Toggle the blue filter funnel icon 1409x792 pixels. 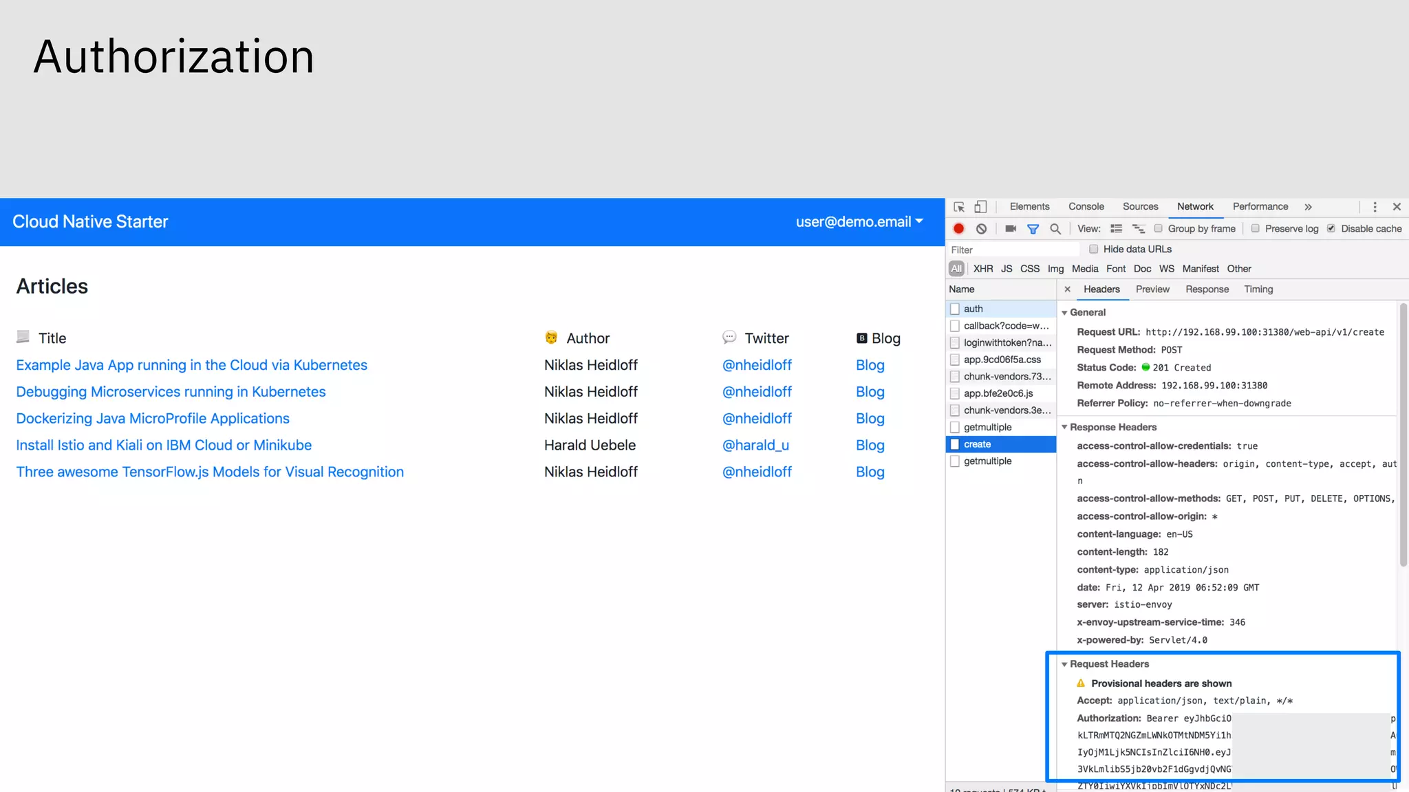click(1033, 229)
